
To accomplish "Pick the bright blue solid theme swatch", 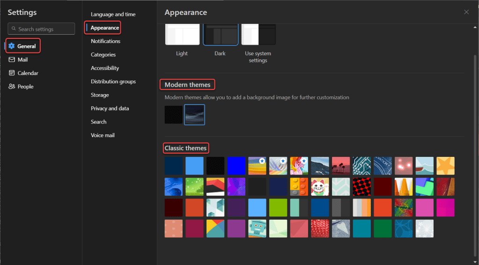I will pos(236,166).
